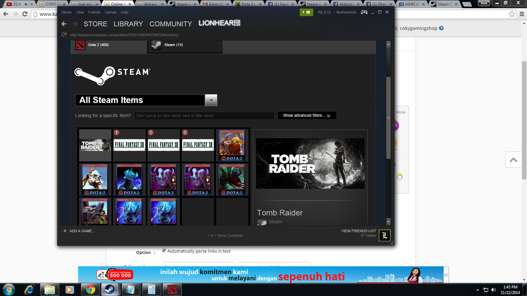Image resolution: width=527 pixels, height=296 pixels.
Task: Collapse the ad banner with double chevron
Action: [446, 275]
